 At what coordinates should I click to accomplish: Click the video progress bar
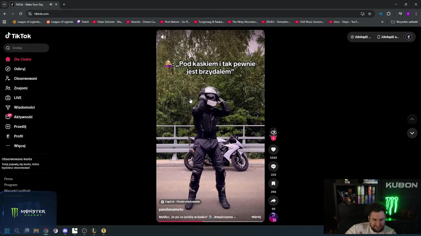click(x=210, y=221)
